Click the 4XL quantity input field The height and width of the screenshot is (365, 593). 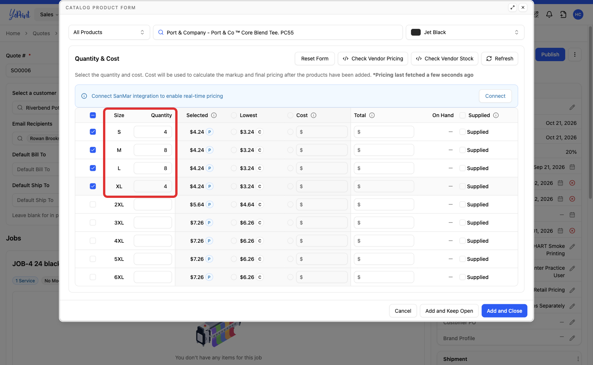click(x=153, y=241)
